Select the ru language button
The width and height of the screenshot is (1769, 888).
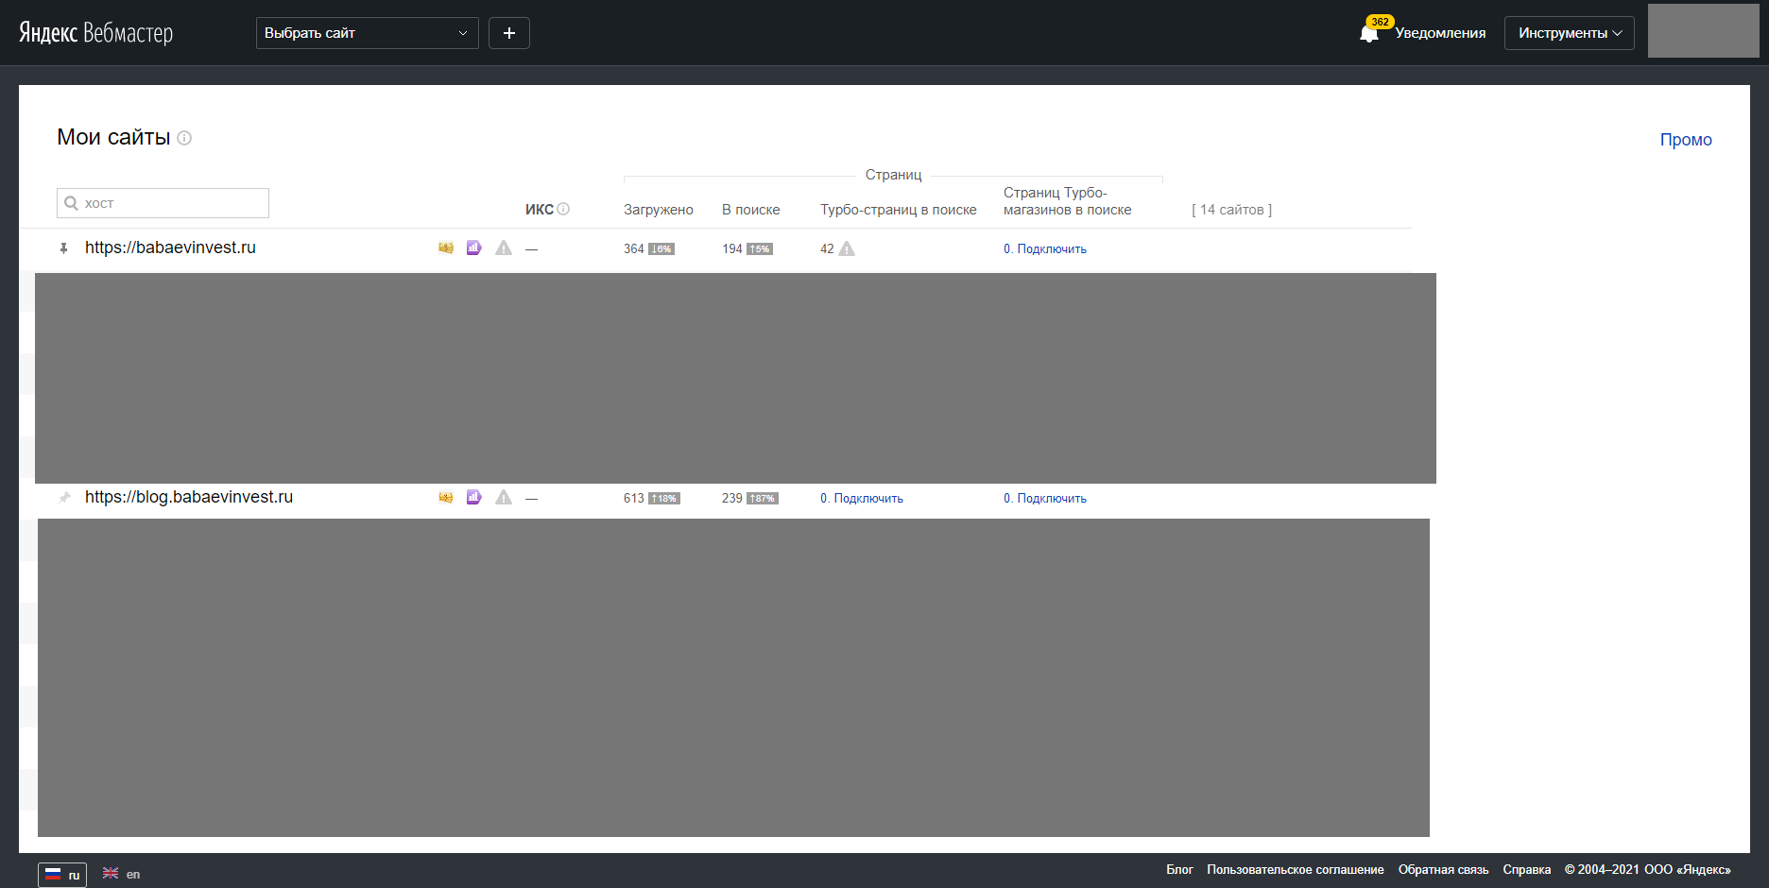tap(62, 875)
